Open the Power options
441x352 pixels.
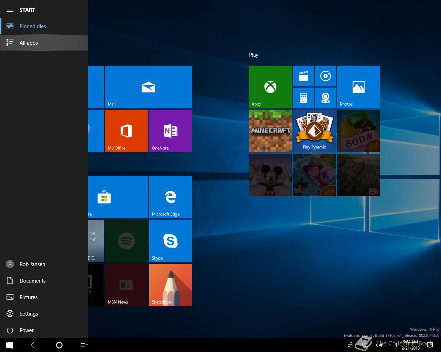point(44,330)
